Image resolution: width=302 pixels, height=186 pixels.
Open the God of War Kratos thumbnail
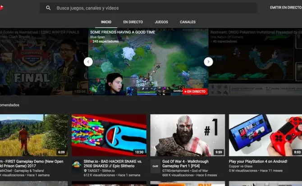coord(188,135)
